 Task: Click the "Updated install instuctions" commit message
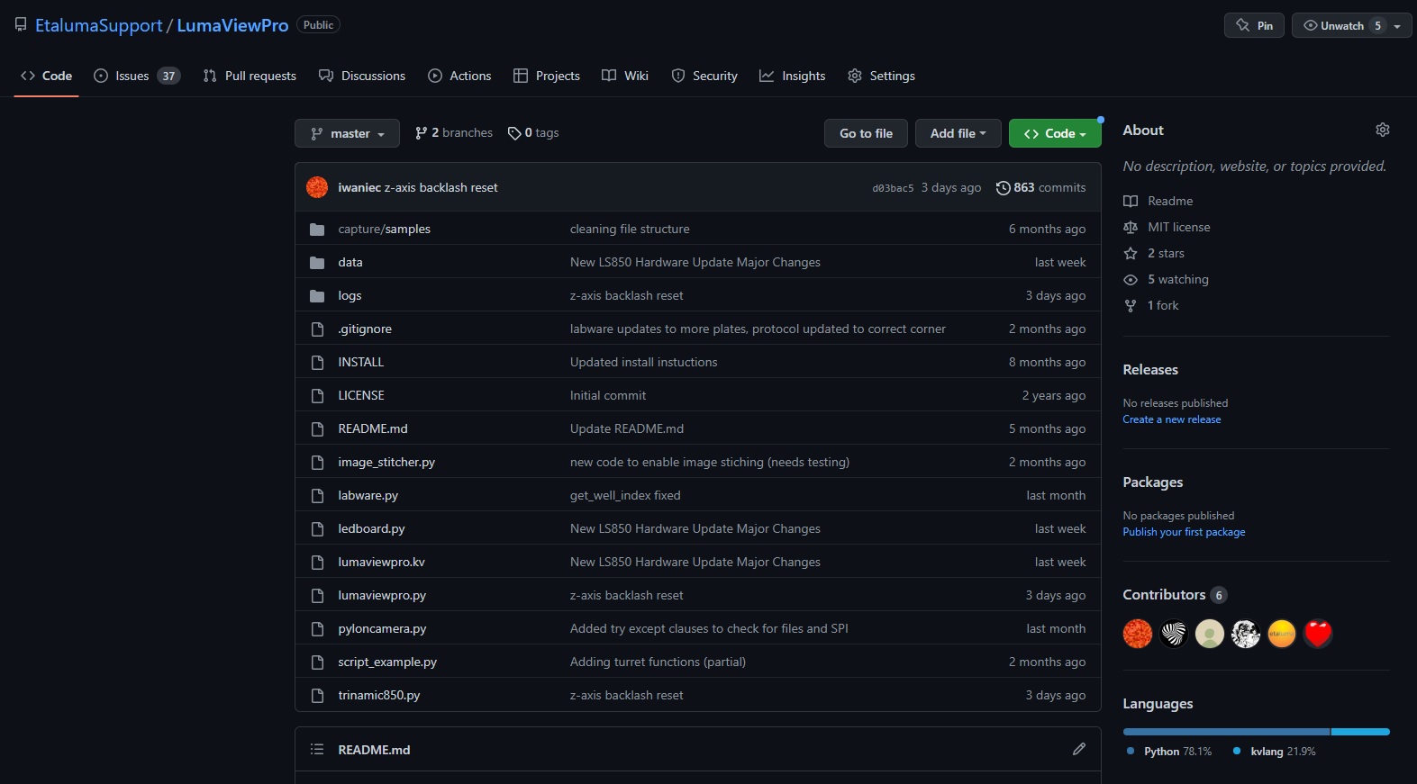click(644, 363)
